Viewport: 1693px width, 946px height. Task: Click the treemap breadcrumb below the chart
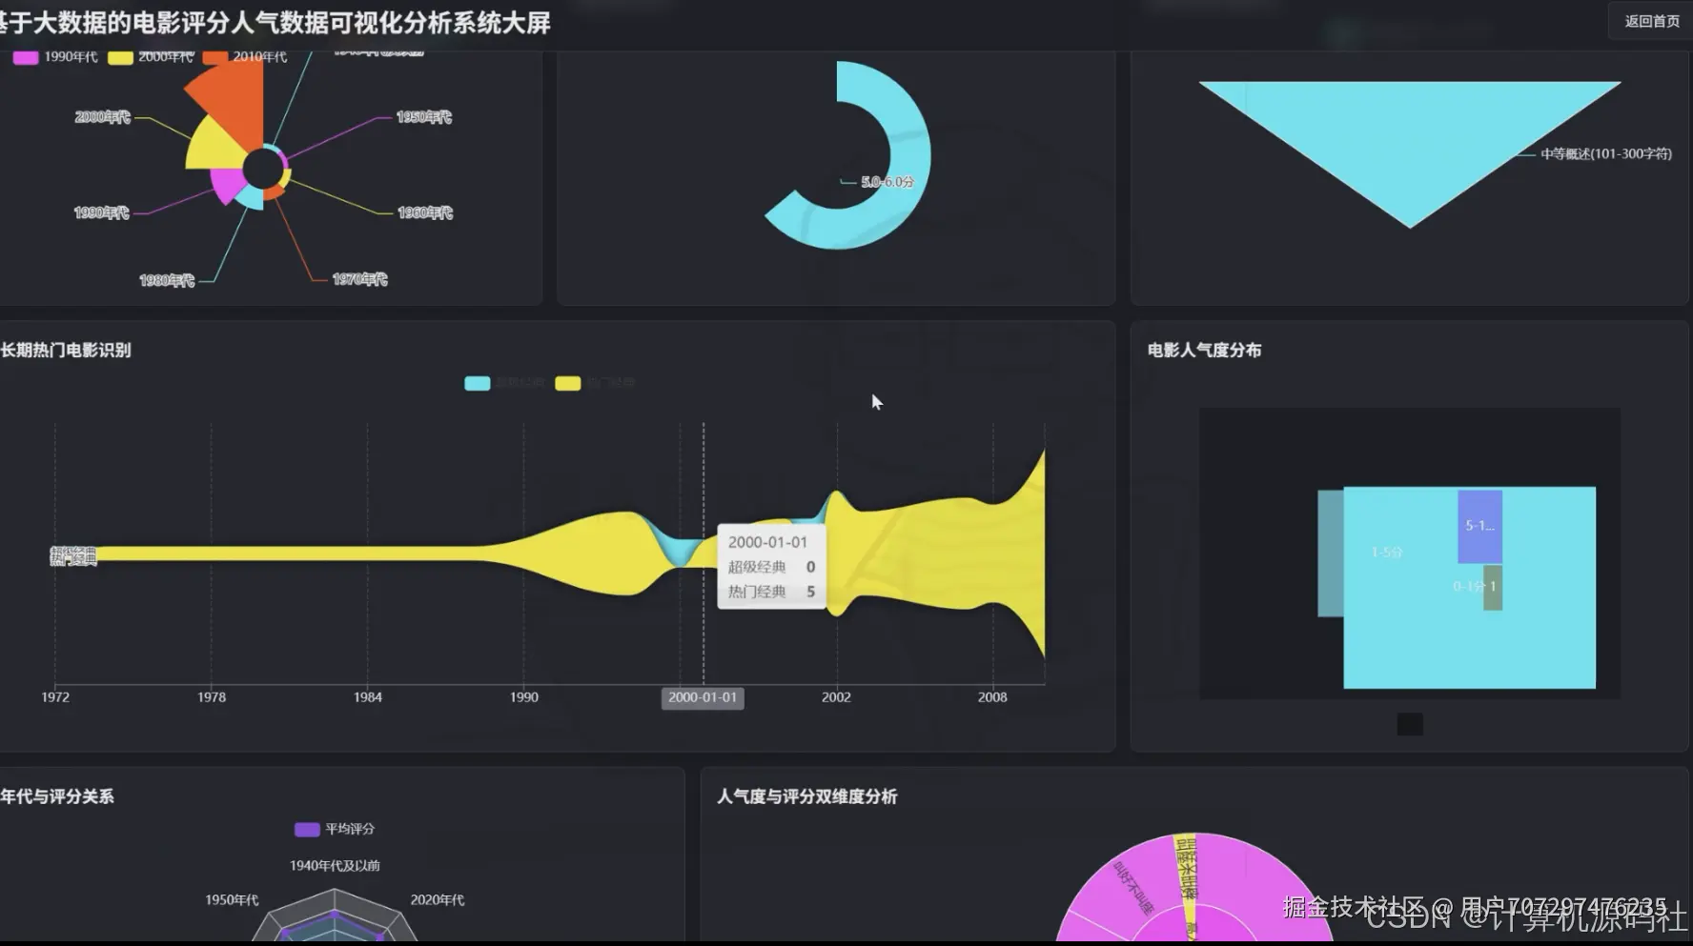[x=1409, y=723]
